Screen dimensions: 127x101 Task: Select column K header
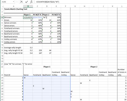pyautogui.click(x=113, y=6)
